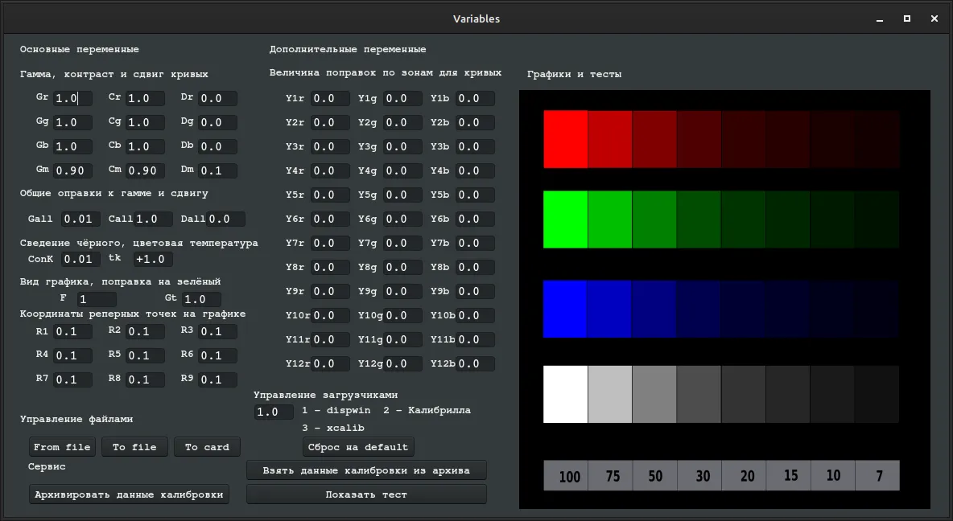Click the pure white swatch

coord(565,394)
